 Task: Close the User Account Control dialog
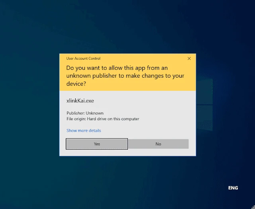(189, 59)
